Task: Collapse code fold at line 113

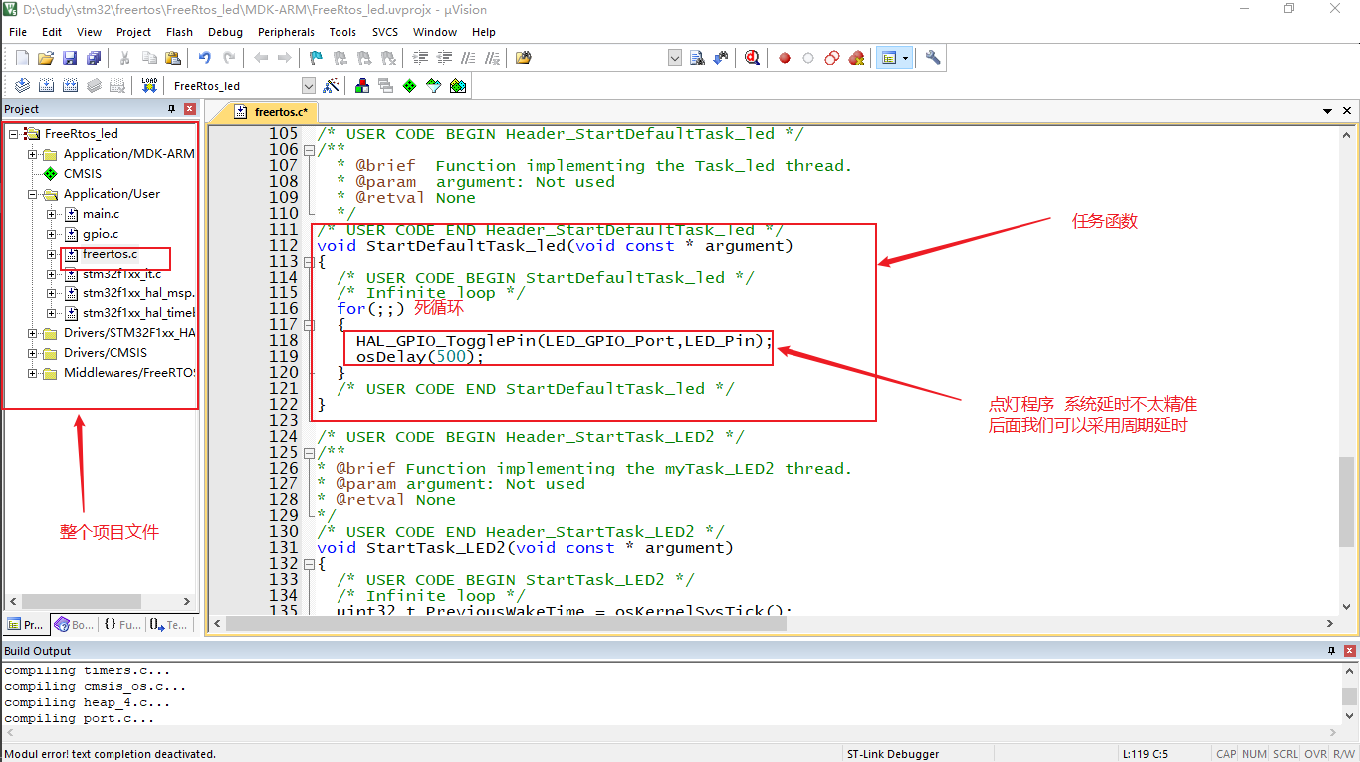Action: (x=309, y=262)
